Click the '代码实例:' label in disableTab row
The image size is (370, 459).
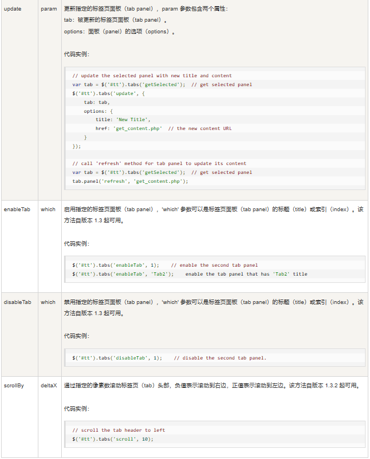(x=77, y=336)
